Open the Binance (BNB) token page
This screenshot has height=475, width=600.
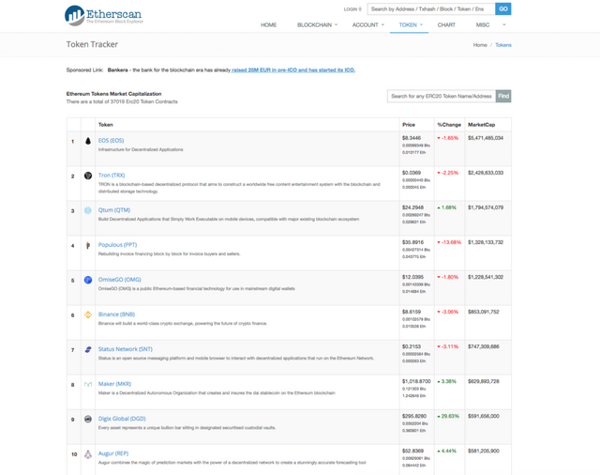pos(116,314)
